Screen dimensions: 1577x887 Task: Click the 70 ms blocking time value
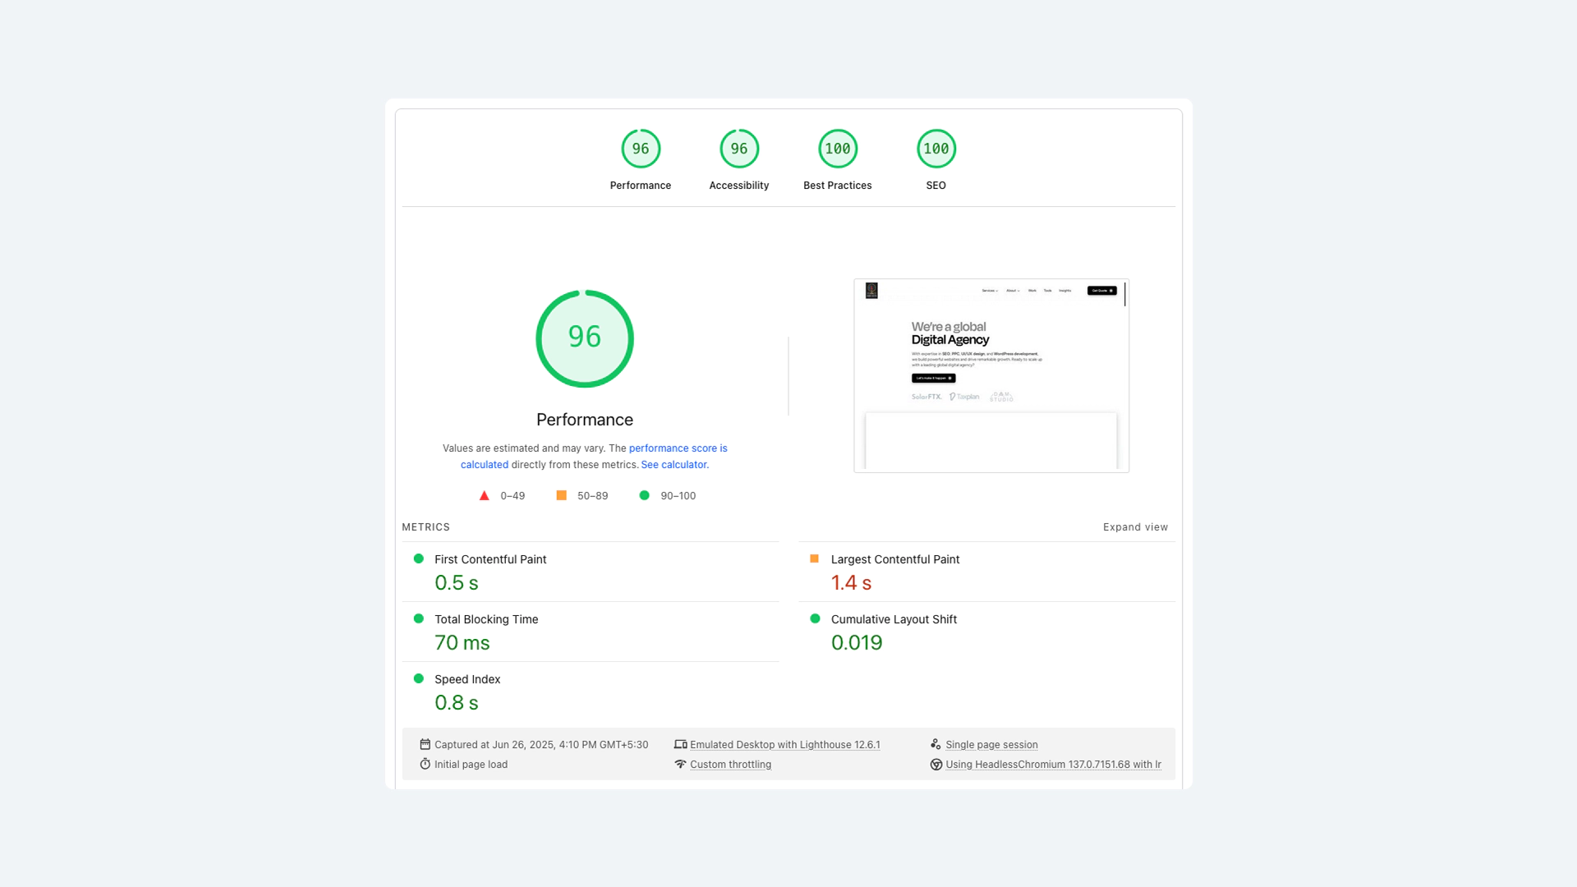pyautogui.click(x=462, y=643)
